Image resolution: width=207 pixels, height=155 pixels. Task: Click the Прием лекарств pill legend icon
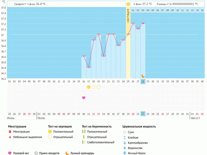(x=36, y=153)
